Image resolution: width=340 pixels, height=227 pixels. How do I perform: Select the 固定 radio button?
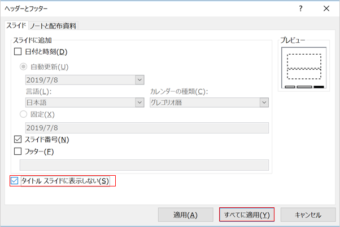(23, 114)
